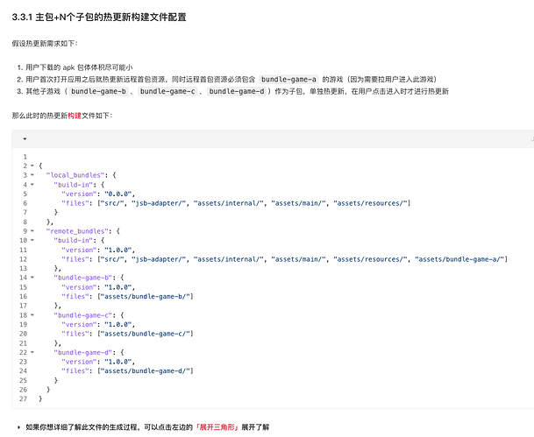Fold "bundle-game-b" block at line 14
This screenshot has height=437, width=534.
point(32,278)
